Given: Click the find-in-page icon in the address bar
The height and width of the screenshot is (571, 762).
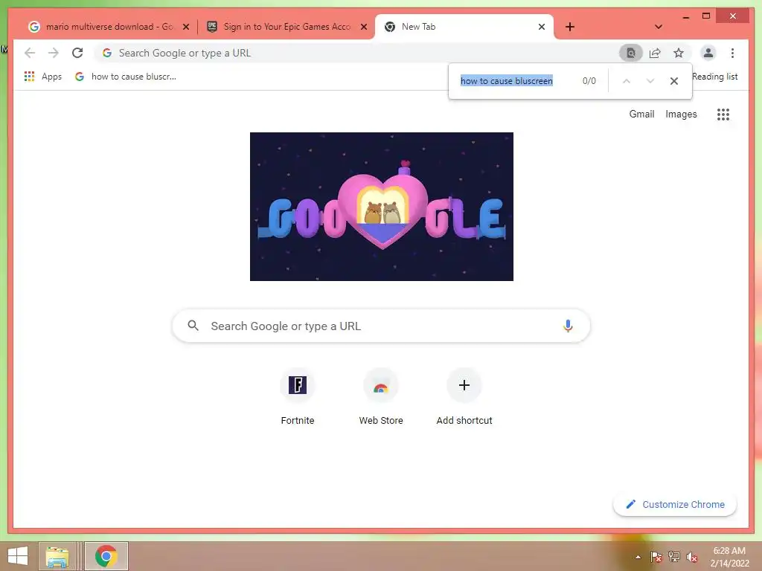Looking at the screenshot, I should [x=631, y=53].
